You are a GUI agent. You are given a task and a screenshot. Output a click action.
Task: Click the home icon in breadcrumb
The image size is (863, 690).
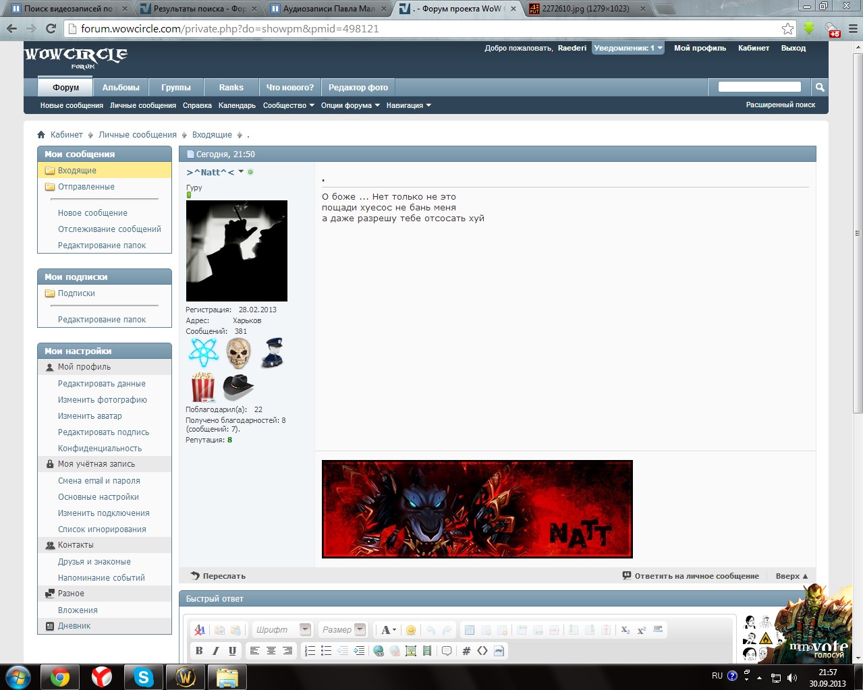pos(41,135)
